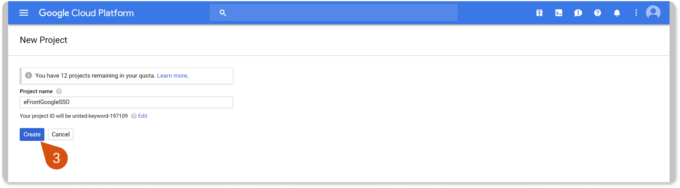Viewport: 680px width, 188px height.
Task: Open the user account avatar
Action: [653, 13]
